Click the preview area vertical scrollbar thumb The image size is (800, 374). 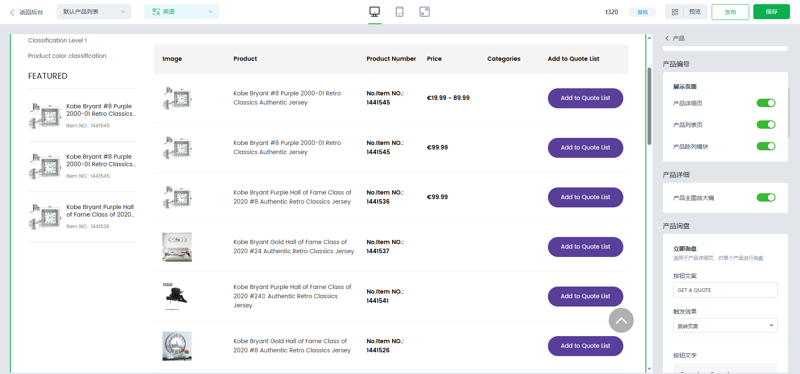(649, 106)
